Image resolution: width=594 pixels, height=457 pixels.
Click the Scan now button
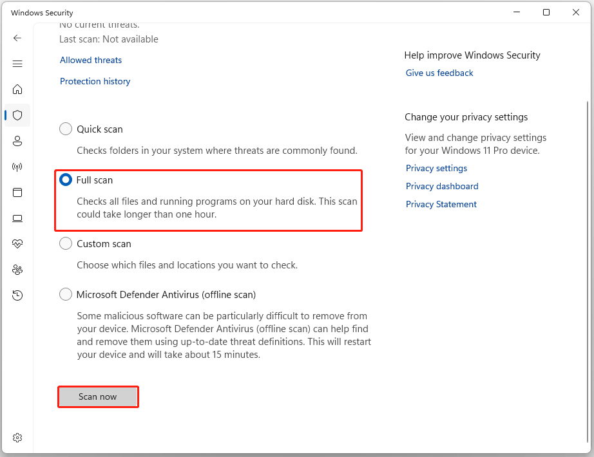(x=98, y=396)
